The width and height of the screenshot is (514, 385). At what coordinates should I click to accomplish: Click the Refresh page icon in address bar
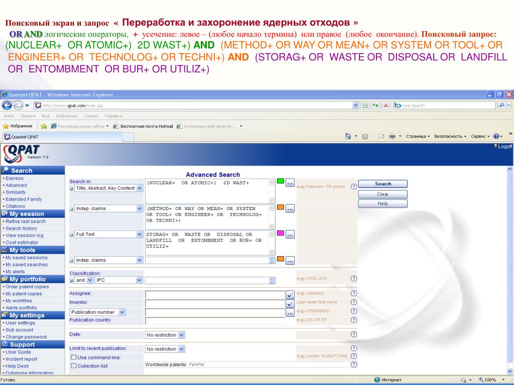(375, 105)
